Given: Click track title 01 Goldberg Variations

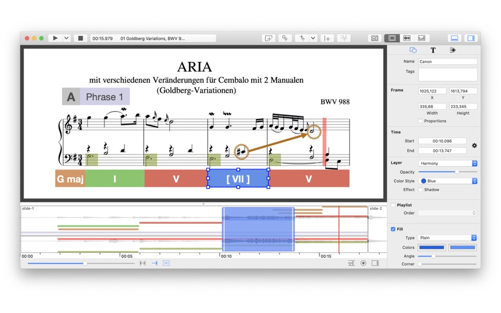Looking at the screenshot, I should point(152,38).
